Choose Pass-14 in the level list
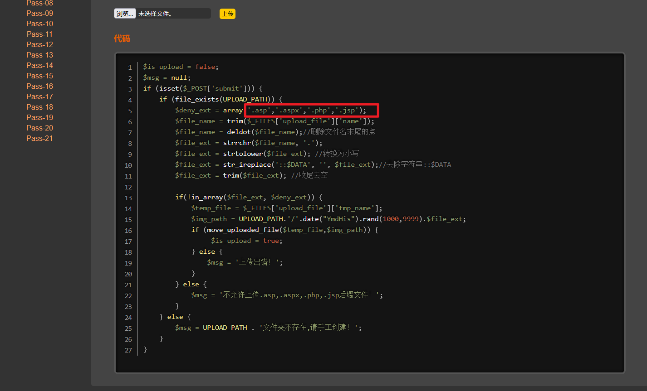 [x=39, y=65]
